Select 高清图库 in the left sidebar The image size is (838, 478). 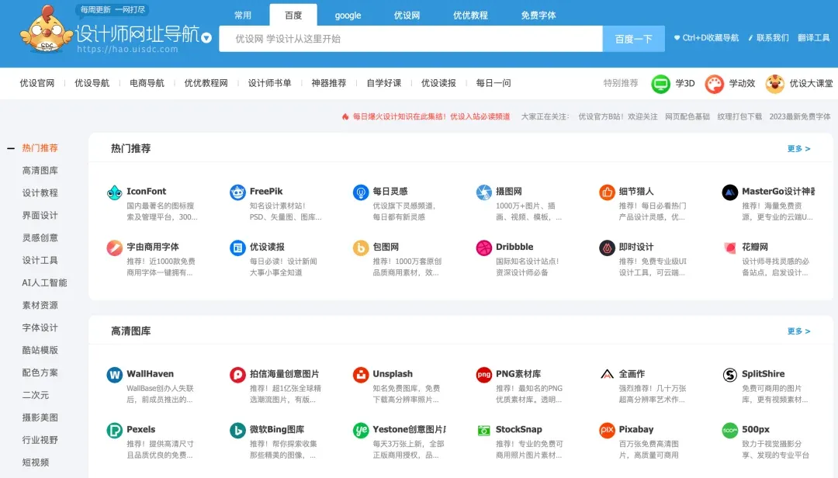[x=40, y=171]
